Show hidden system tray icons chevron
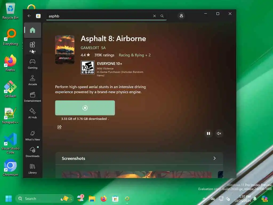The height and width of the screenshot is (205, 273). pos(204,199)
